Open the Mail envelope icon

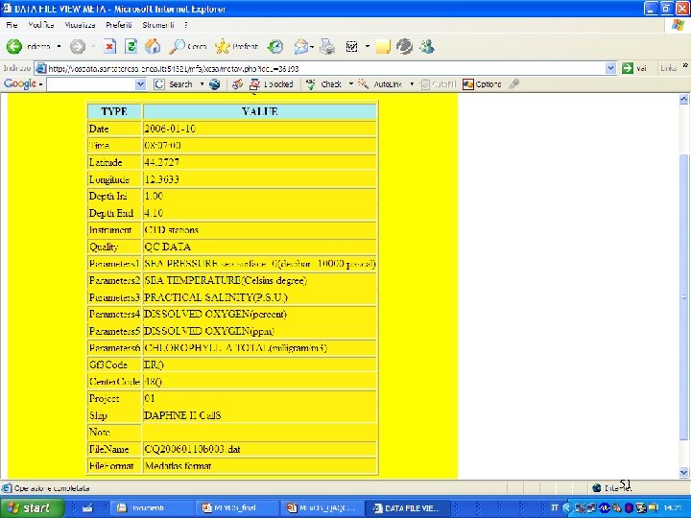[x=301, y=46]
